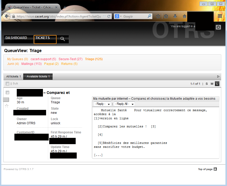Toggle the Bulk select-all checkbox
Screen dimensions: 227x186
[7, 84]
